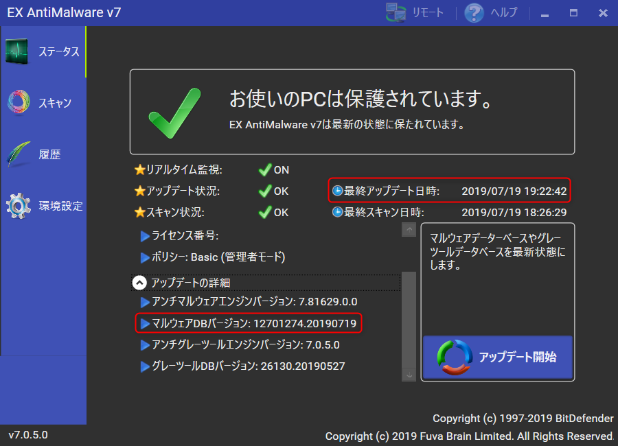
Task: Click the Fuva Brain Limited copyright line
Action: (470, 436)
